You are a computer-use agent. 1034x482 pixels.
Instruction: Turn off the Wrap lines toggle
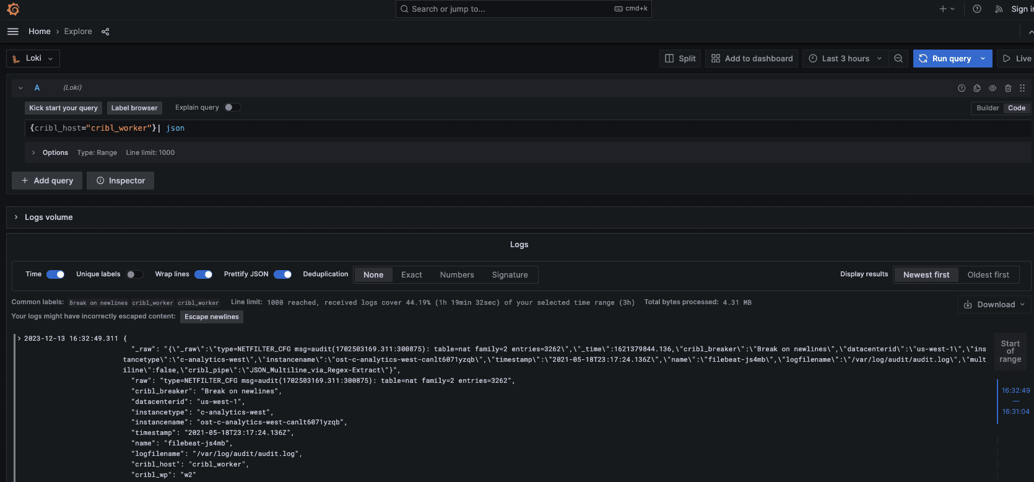204,274
